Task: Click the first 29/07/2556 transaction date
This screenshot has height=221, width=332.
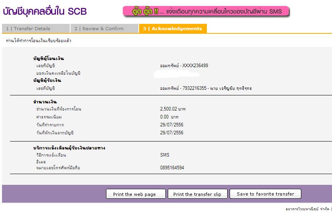Action: (172, 125)
